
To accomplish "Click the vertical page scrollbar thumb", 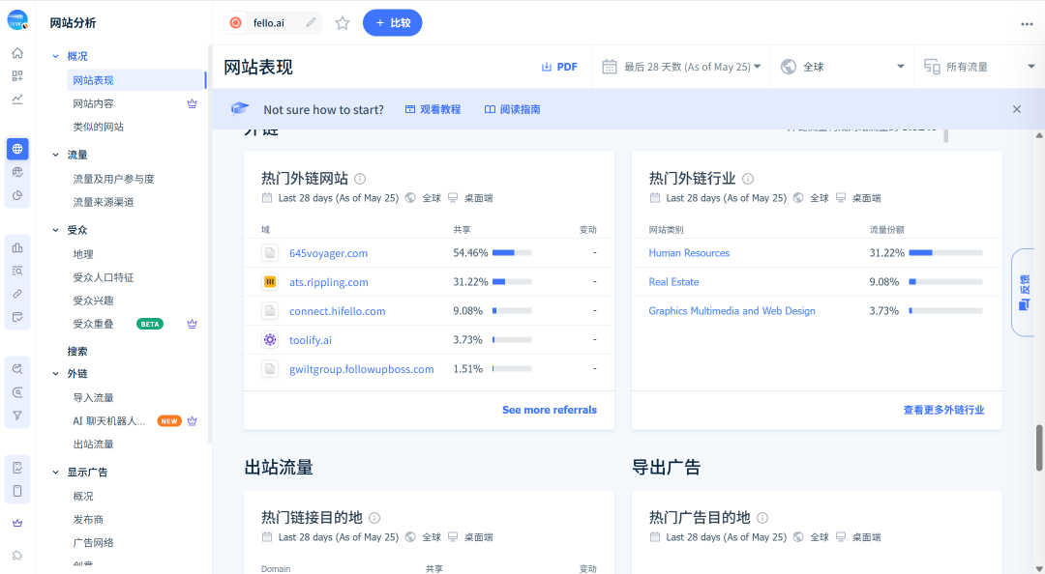I will (1039, 447).
